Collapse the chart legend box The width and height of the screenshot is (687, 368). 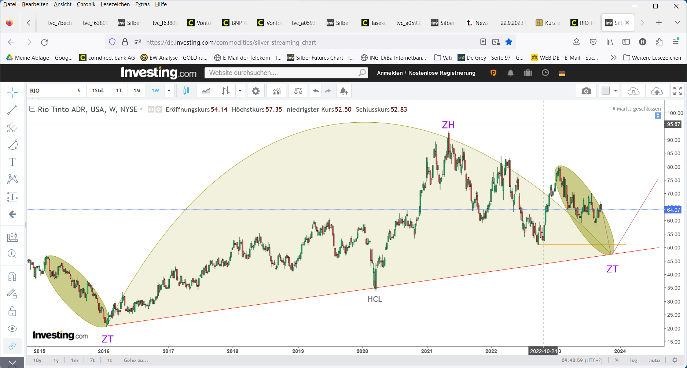32,109
